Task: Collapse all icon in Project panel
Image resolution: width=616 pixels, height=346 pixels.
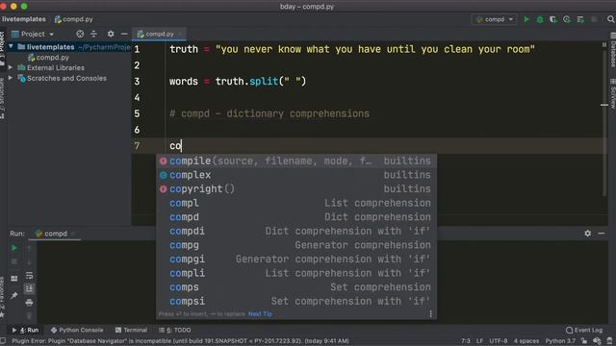Action: click(x=94, y=35)
